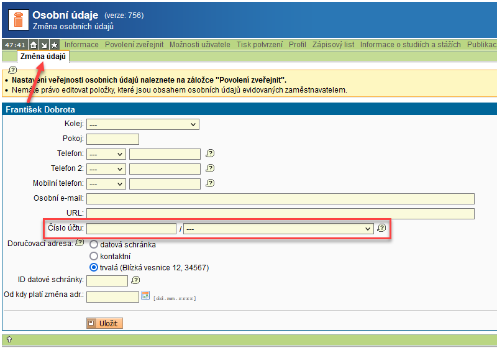Click the Osobní e-mail input field
This screenshot has width=497, height=348.
(281, 199)
